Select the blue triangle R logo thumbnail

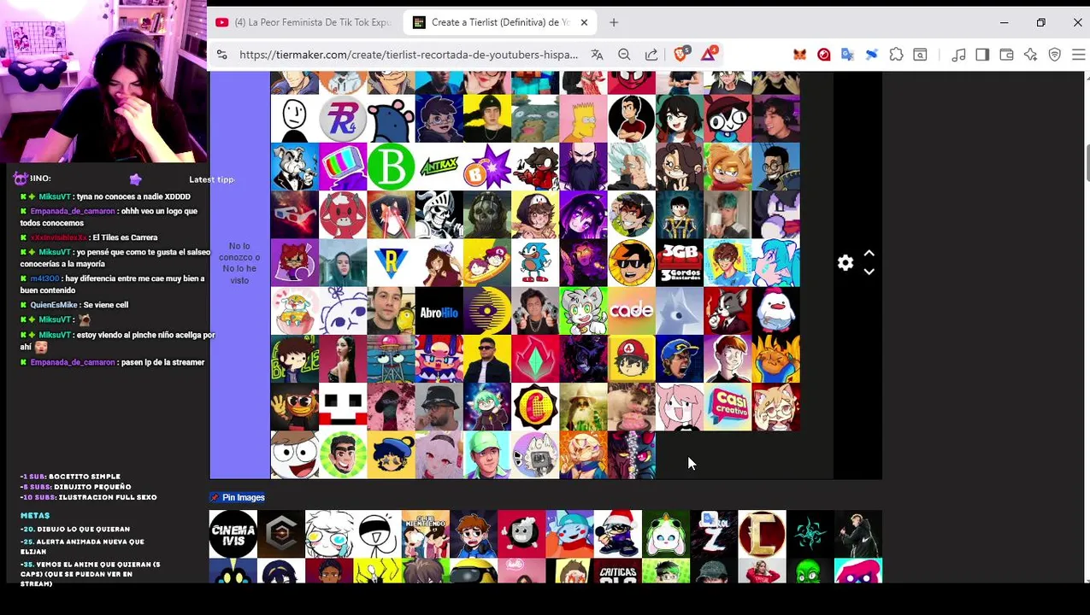[x=391, y=263]
